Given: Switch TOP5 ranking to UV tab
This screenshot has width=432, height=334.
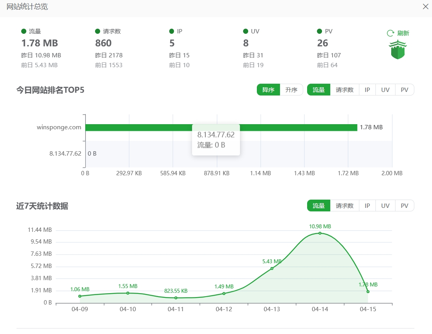Looking at the screenshot, I should pyautogui.click(x=385, y=90).
